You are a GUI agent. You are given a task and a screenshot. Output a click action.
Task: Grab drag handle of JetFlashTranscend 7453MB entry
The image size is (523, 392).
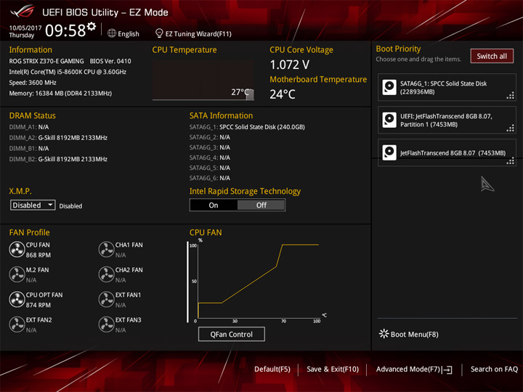(x=511, y=161)
